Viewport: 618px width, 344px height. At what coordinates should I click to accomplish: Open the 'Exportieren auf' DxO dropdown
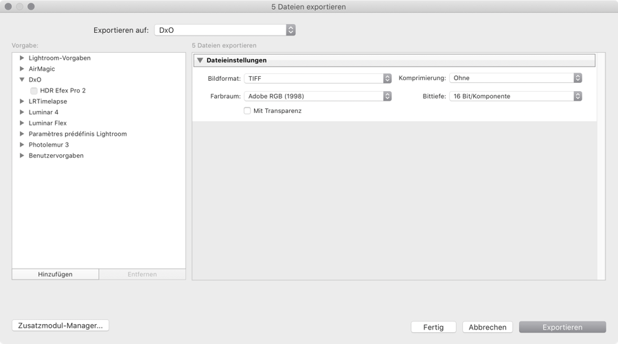[x=225, y=30]
